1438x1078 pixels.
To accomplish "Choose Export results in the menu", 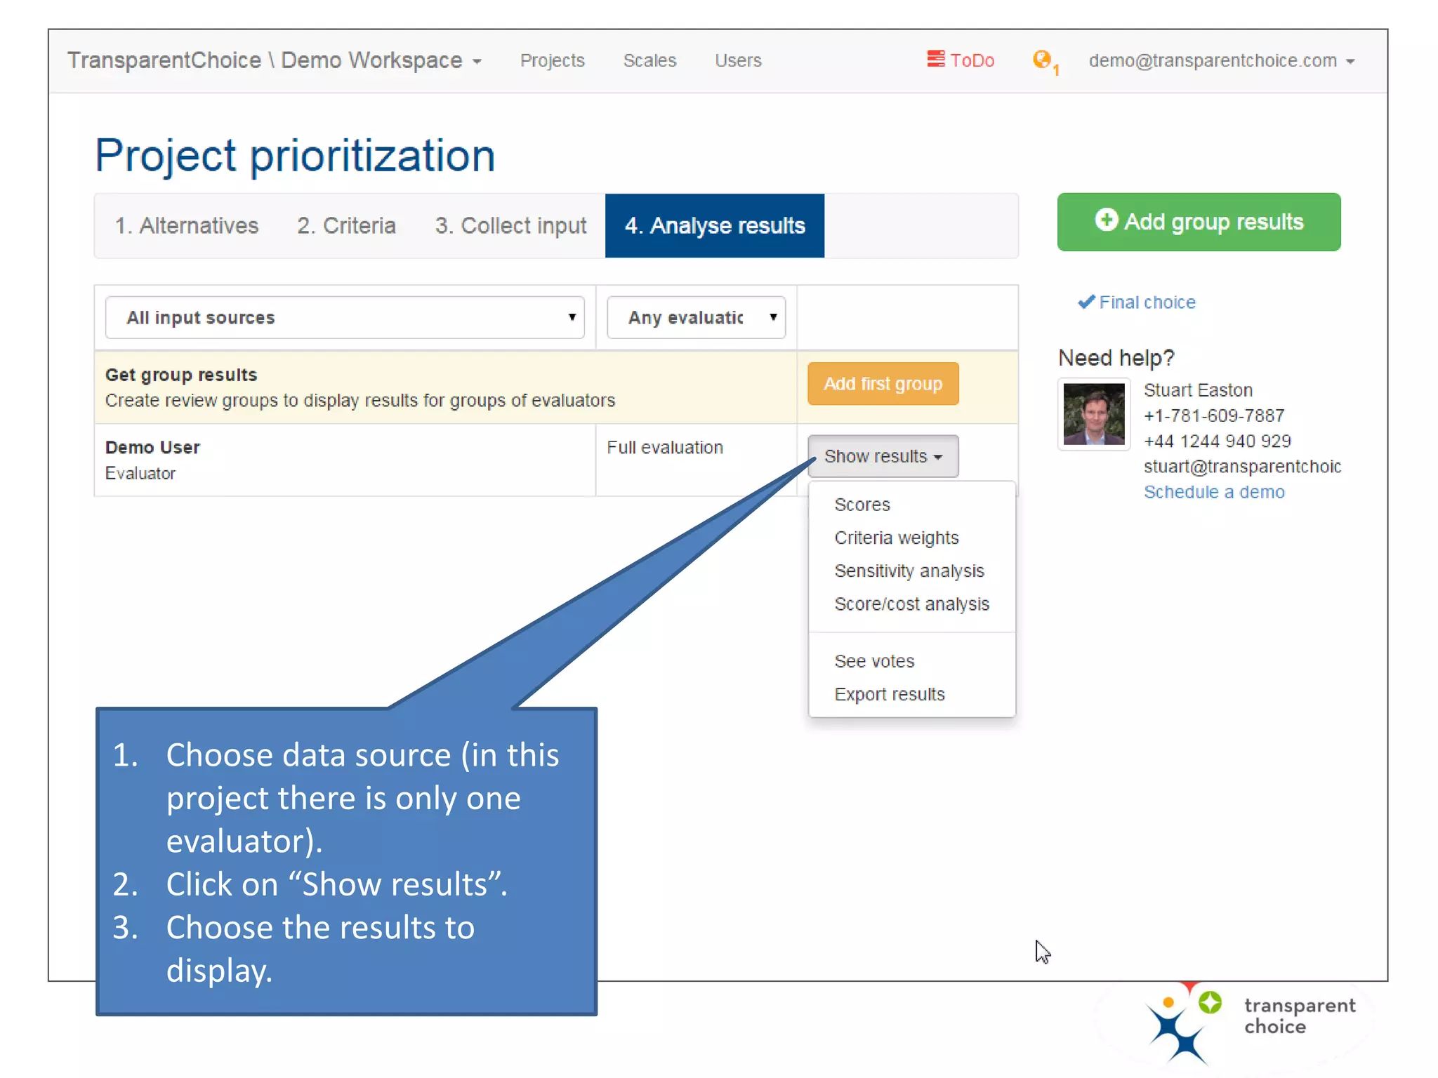I will coord(889,694).
